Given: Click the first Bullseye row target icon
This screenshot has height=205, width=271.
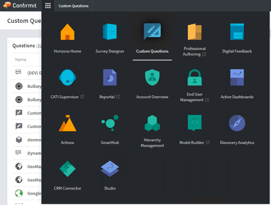Looking at the screenshot, I should [19, 86].
